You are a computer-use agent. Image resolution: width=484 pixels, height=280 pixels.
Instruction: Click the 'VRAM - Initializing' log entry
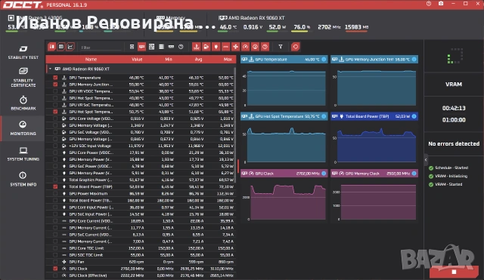(451, 176)
